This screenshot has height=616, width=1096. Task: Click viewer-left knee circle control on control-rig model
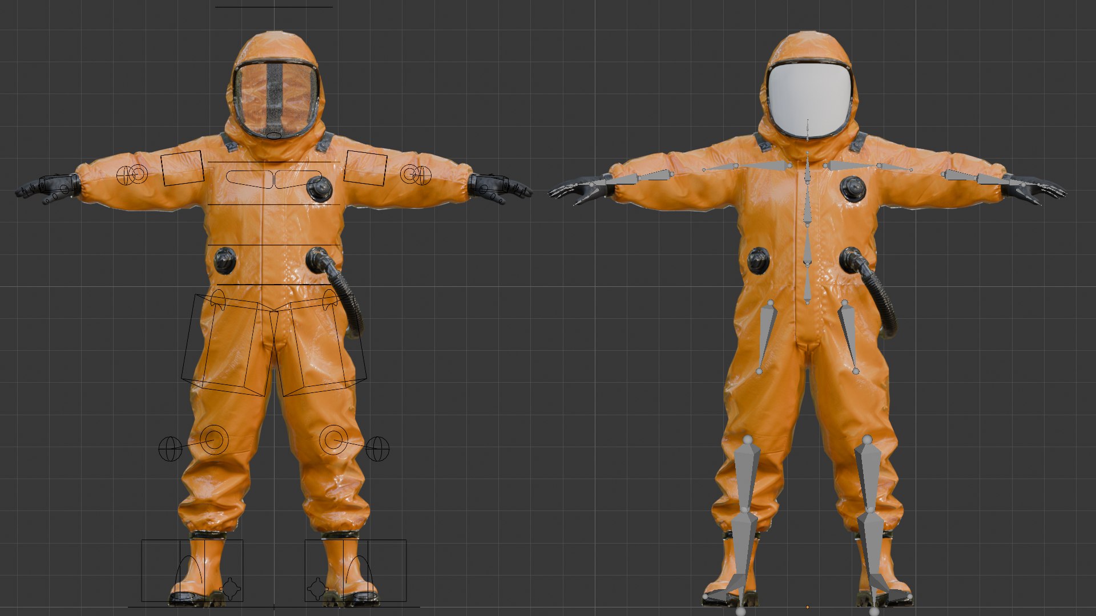[x=214, y=440]
